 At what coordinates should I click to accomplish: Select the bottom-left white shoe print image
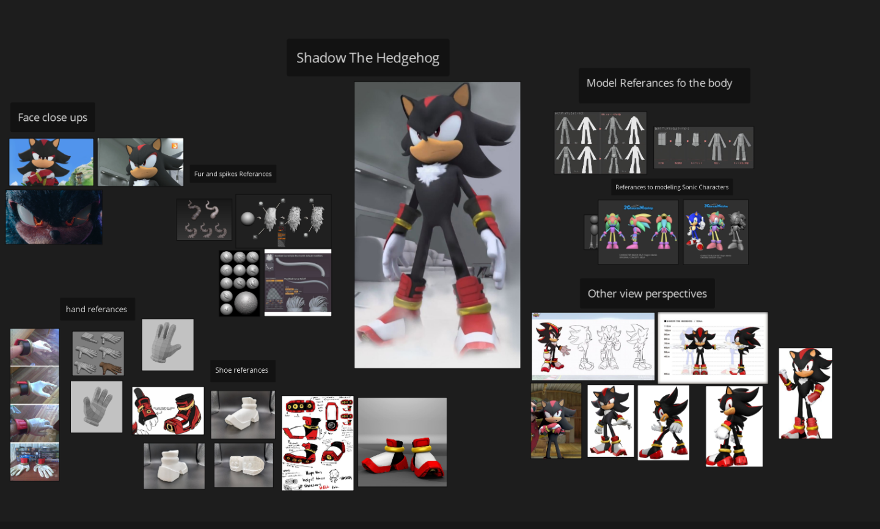pos(174,466)
